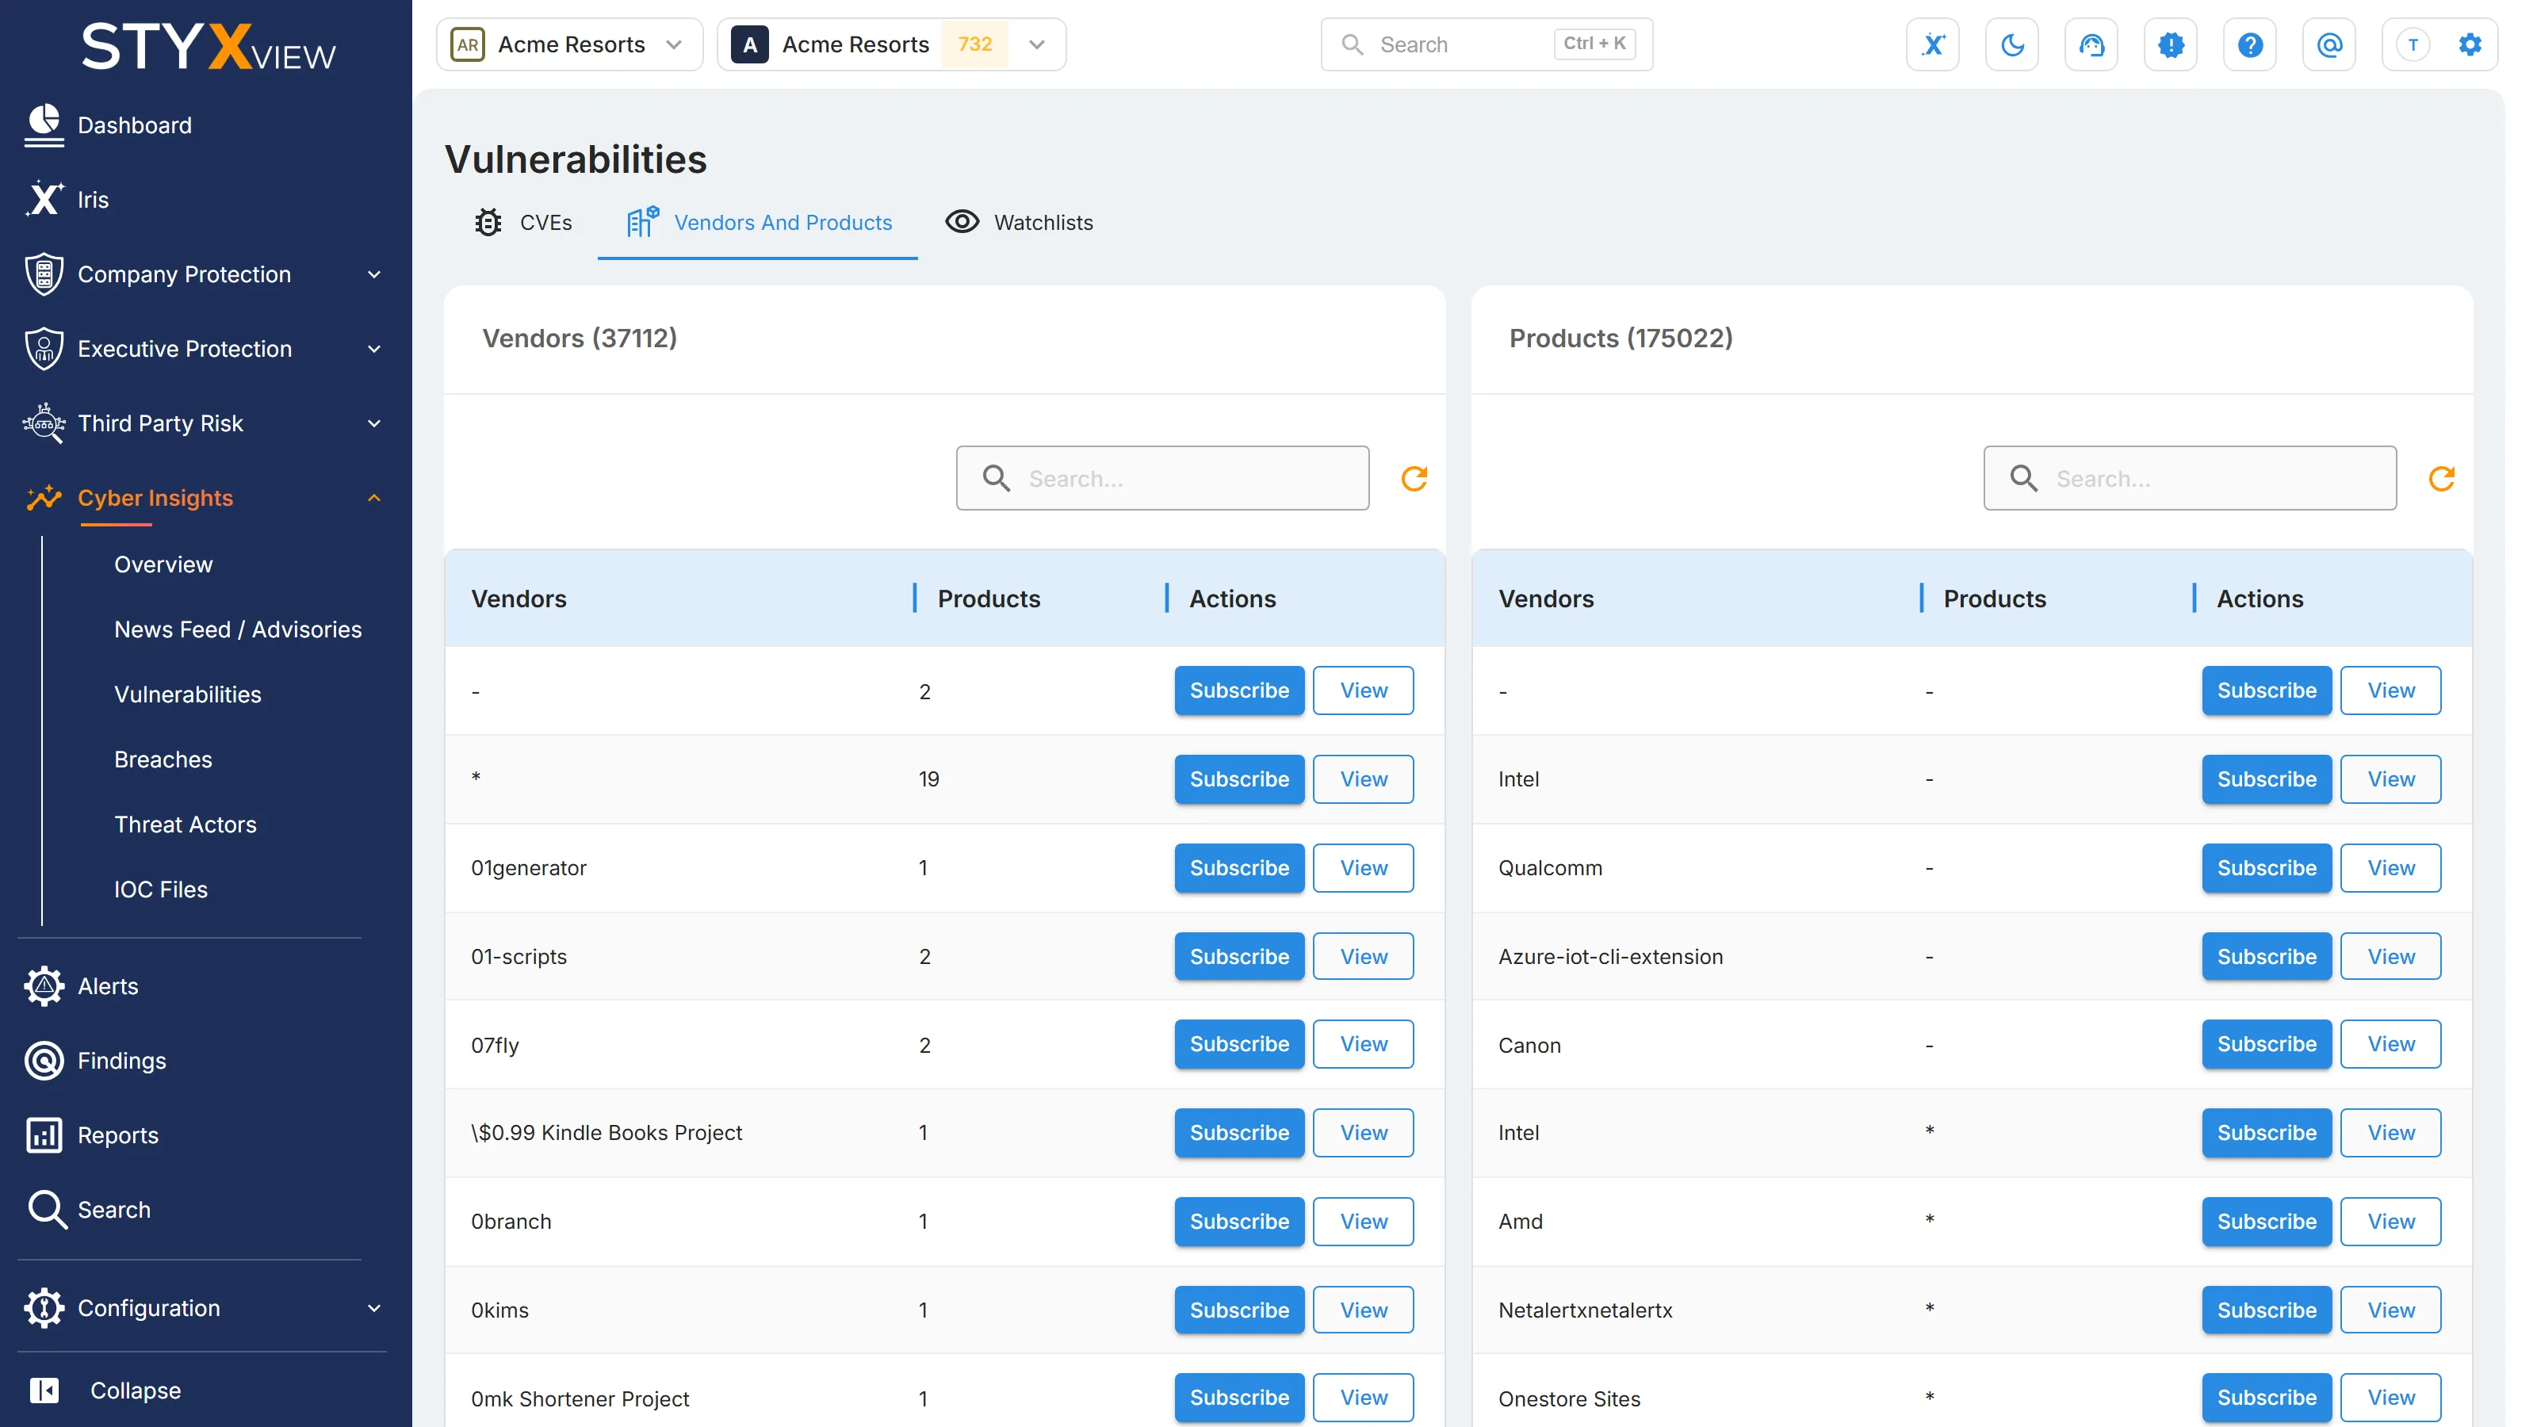
Task: Focus the Products search field
Action: tap(2189, 479)
